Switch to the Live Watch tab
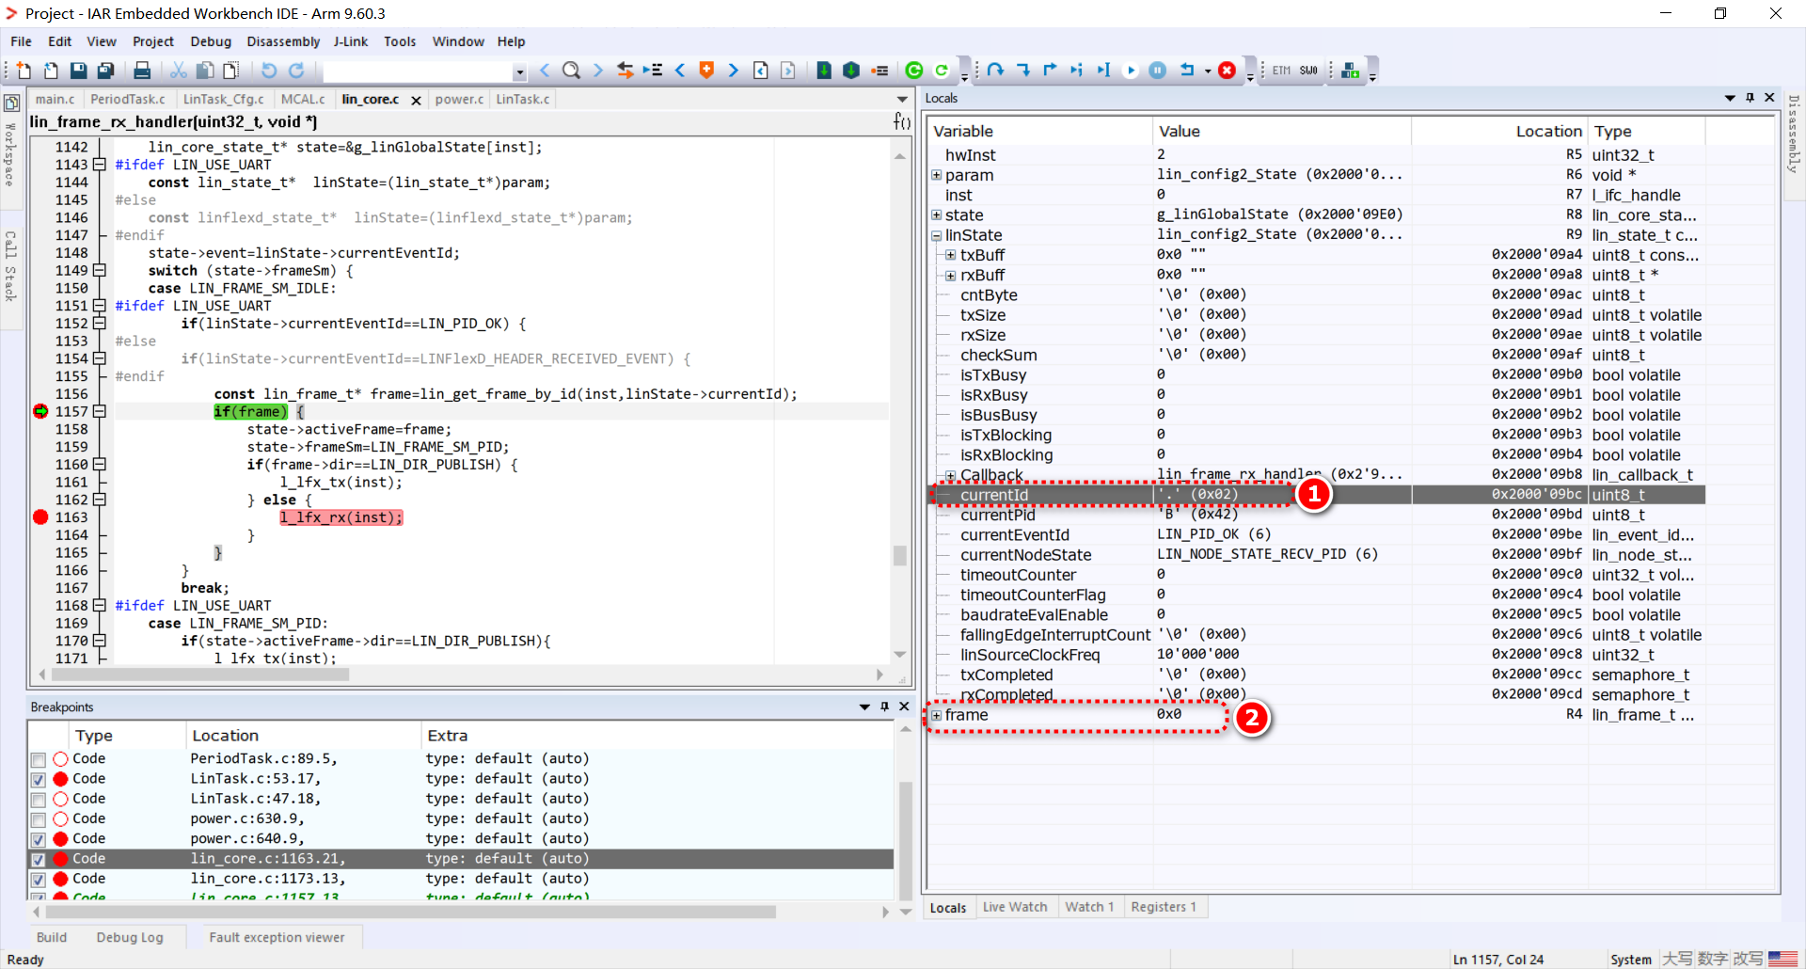The image size is (1806, 969). (x=1014, y=907)
